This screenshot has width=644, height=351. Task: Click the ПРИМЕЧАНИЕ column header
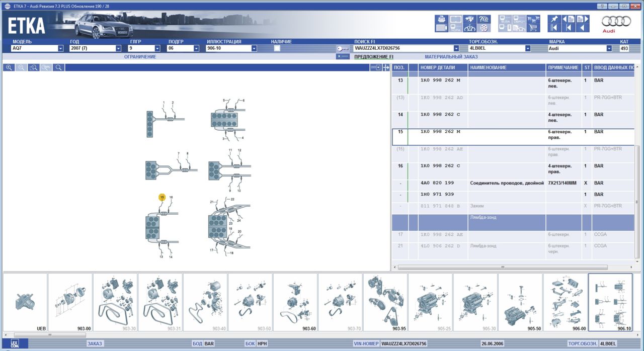(x=564, y=67)
